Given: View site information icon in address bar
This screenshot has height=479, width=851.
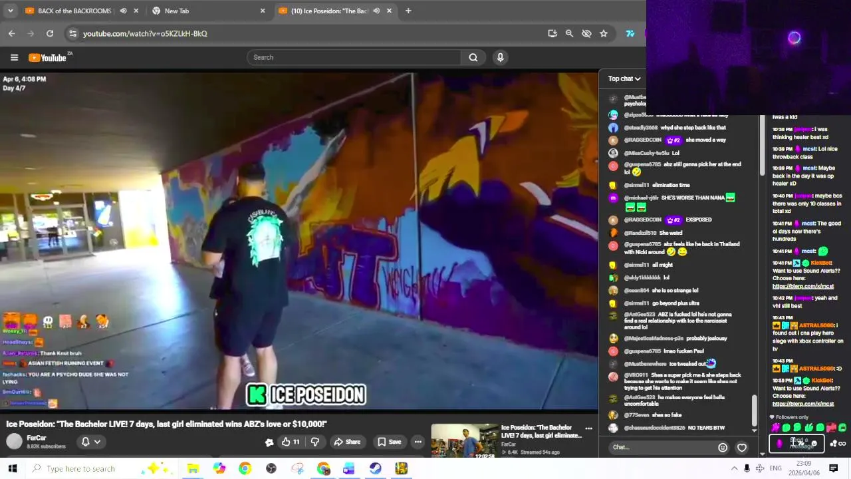Looking at the screenshot, I should pos(72,33).
